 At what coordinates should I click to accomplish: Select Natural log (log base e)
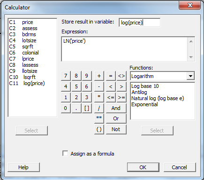[158, 98]
